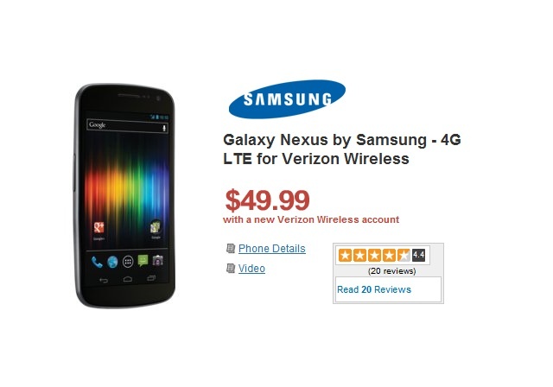Open the Video link
The height and width of the screenshot is (387, 553).
[251, 269]
